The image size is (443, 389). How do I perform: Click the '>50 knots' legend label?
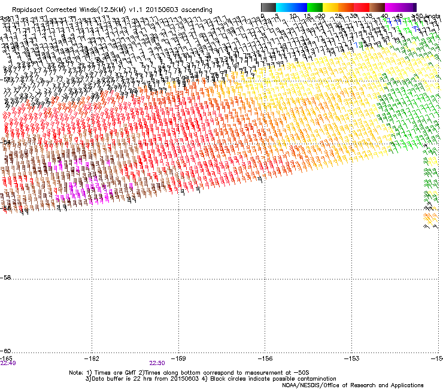(426, 16)
